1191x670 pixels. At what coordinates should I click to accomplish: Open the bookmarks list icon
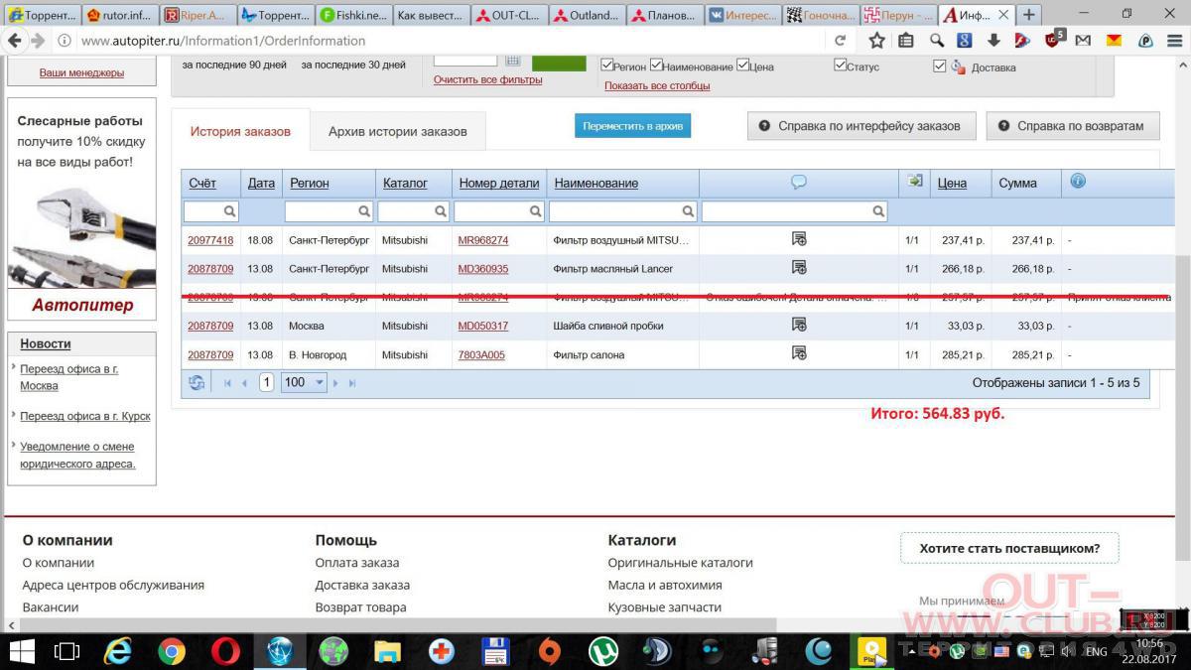pos(906,41)
